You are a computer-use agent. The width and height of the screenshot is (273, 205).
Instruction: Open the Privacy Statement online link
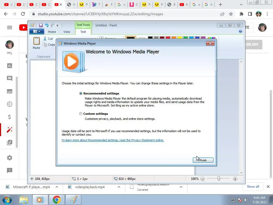(x=113, y=140)
